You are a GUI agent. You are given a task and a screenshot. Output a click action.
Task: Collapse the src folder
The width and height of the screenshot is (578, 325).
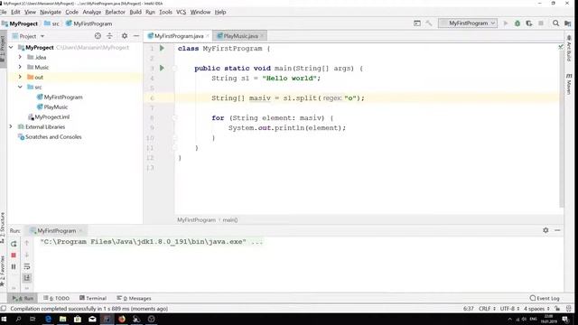click(20, 87)
